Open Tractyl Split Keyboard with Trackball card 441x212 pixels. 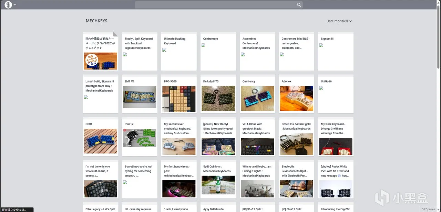click(x=140, y=51)
